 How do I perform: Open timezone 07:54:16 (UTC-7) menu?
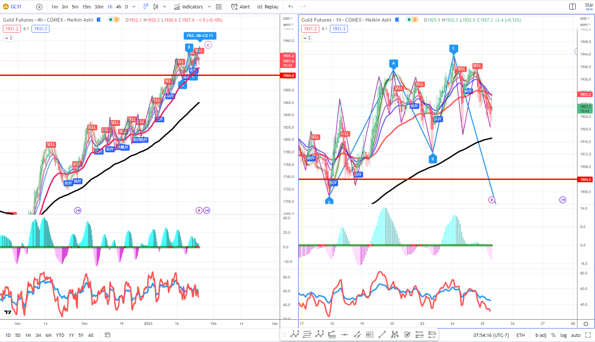tap(491, 335)
